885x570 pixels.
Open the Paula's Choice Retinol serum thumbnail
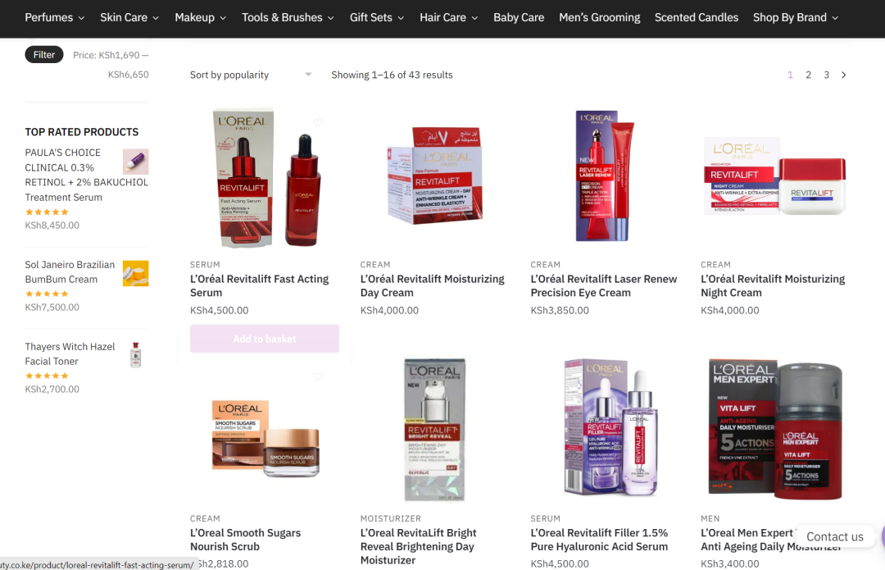click(x=135, y=162)
